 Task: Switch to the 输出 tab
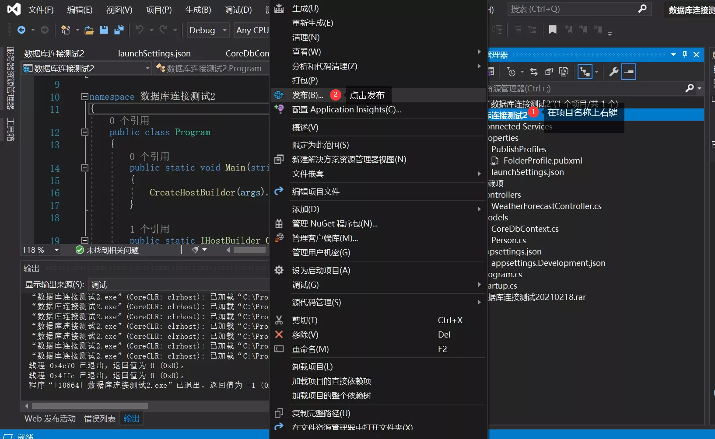pos(131,419)
